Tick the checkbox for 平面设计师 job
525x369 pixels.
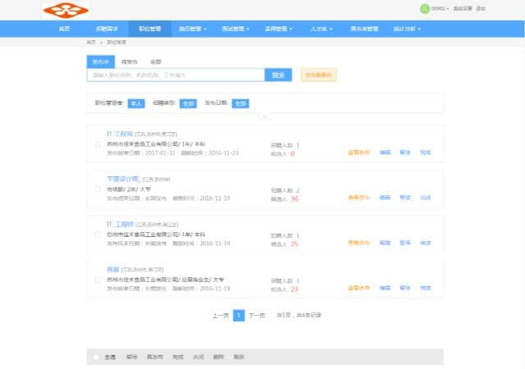pos(99,189)
